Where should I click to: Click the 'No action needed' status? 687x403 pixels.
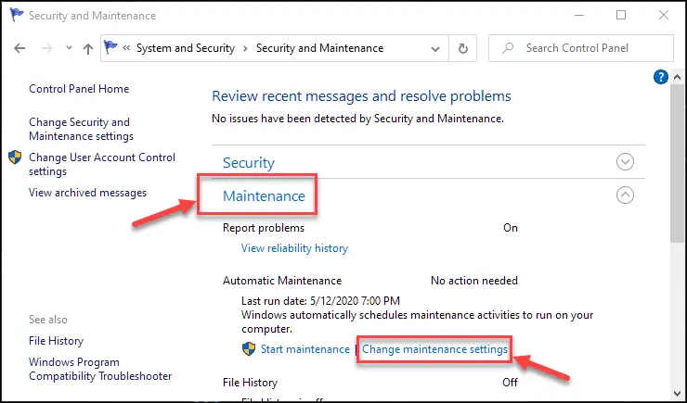(474, 281)
